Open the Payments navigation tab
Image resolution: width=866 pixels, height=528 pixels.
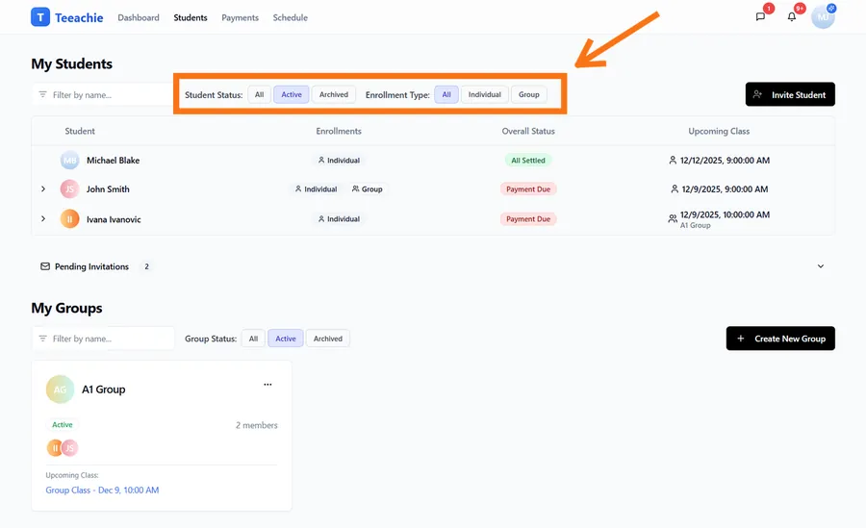coord(240,17)
